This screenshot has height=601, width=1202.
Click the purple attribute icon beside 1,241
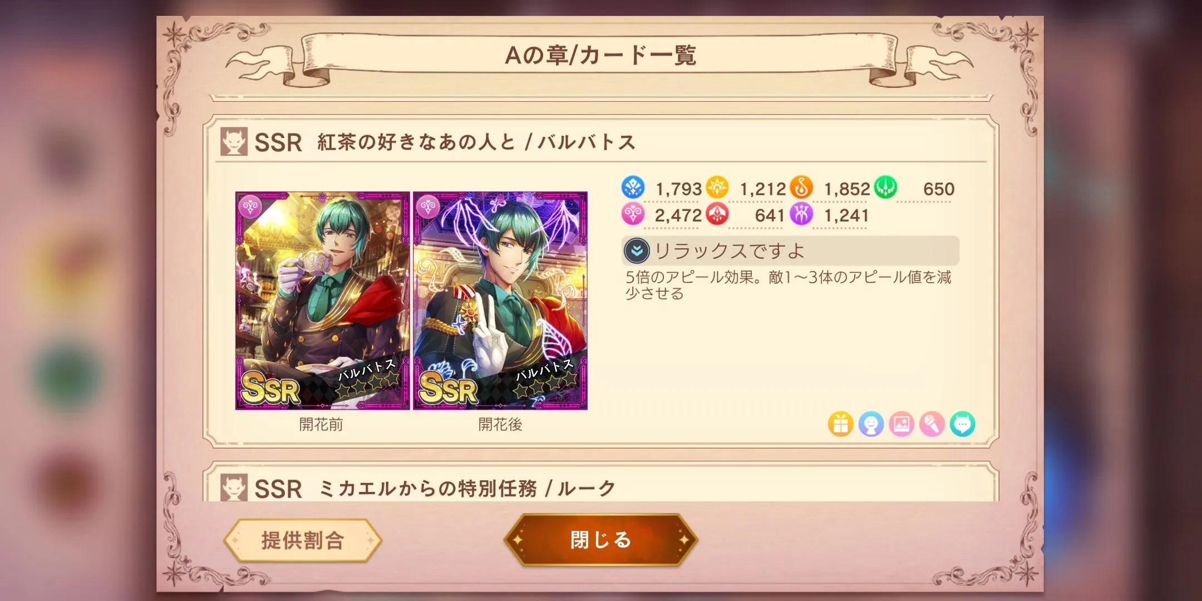pos(801,214)
